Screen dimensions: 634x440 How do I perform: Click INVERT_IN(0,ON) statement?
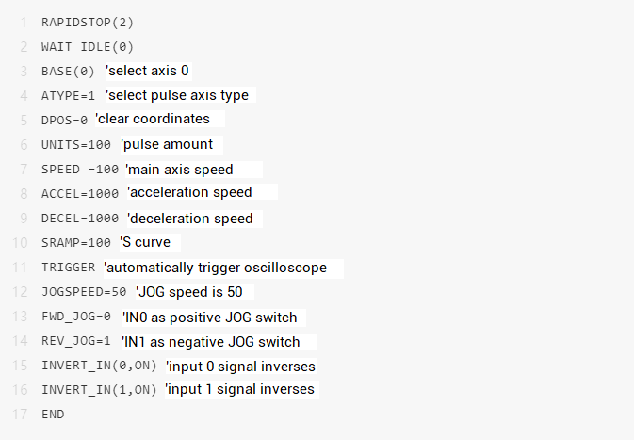pos(99,366)
